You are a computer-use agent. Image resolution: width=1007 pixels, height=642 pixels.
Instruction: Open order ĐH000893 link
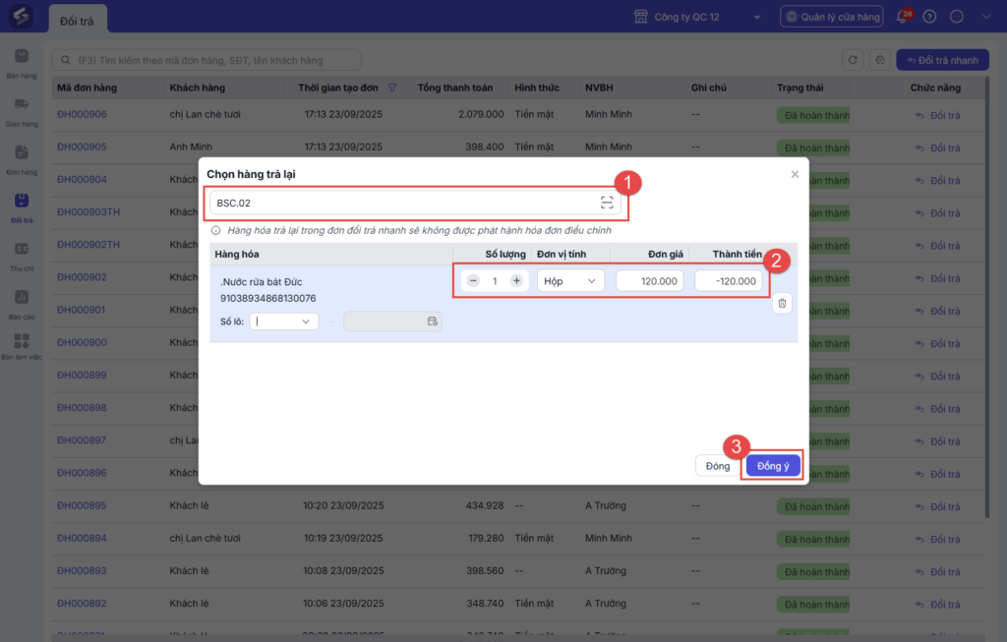tap(83, 571)
